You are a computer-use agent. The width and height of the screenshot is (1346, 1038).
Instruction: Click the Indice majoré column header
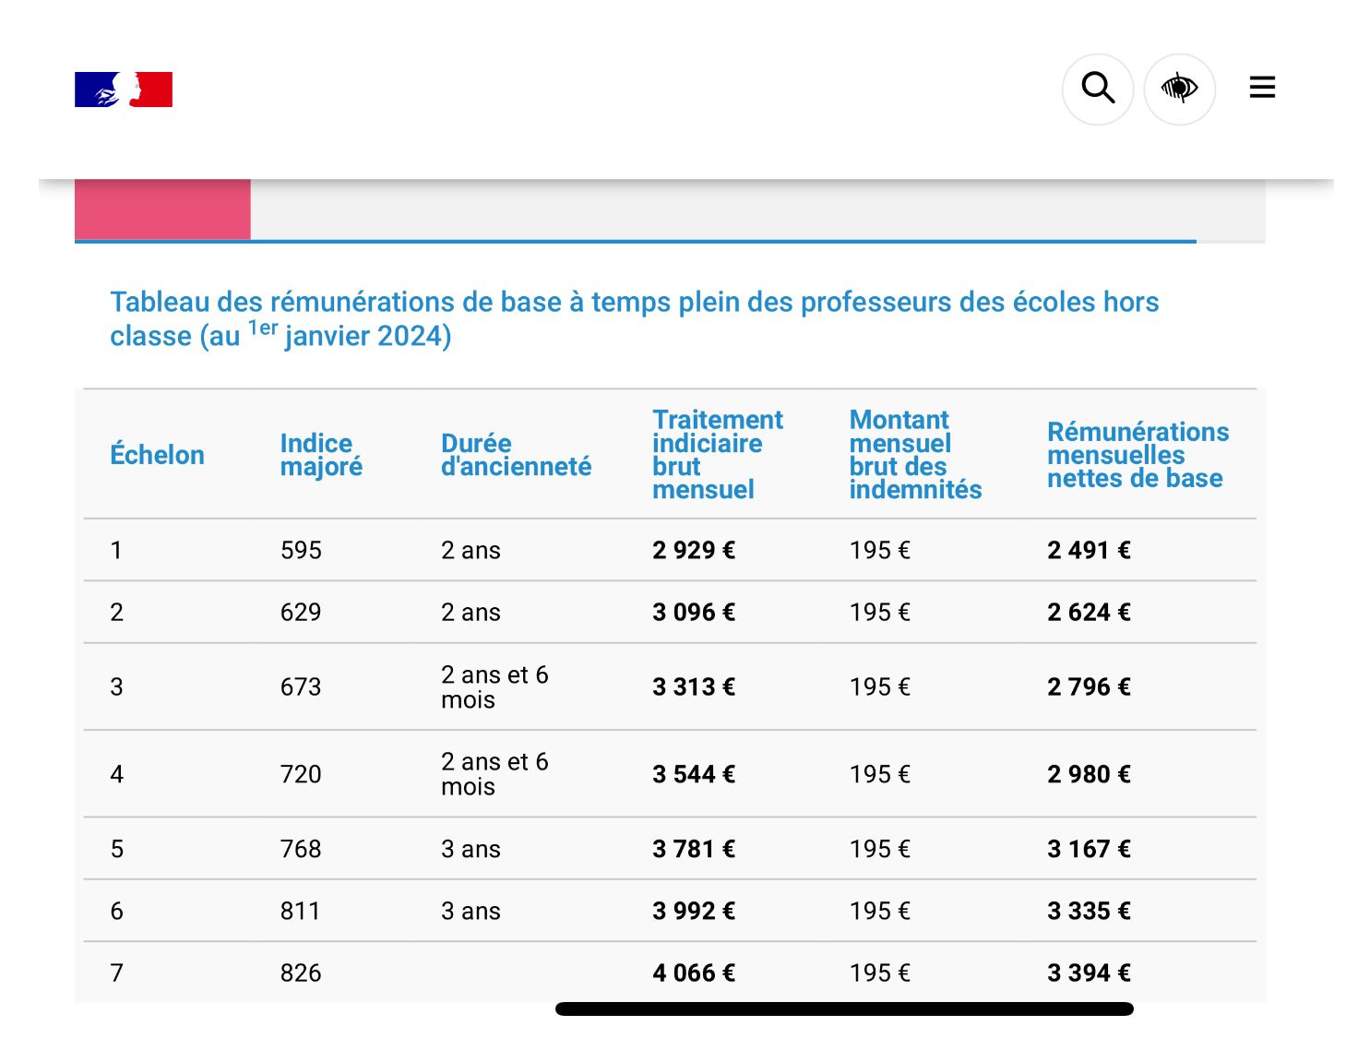[x=321, y=455]
